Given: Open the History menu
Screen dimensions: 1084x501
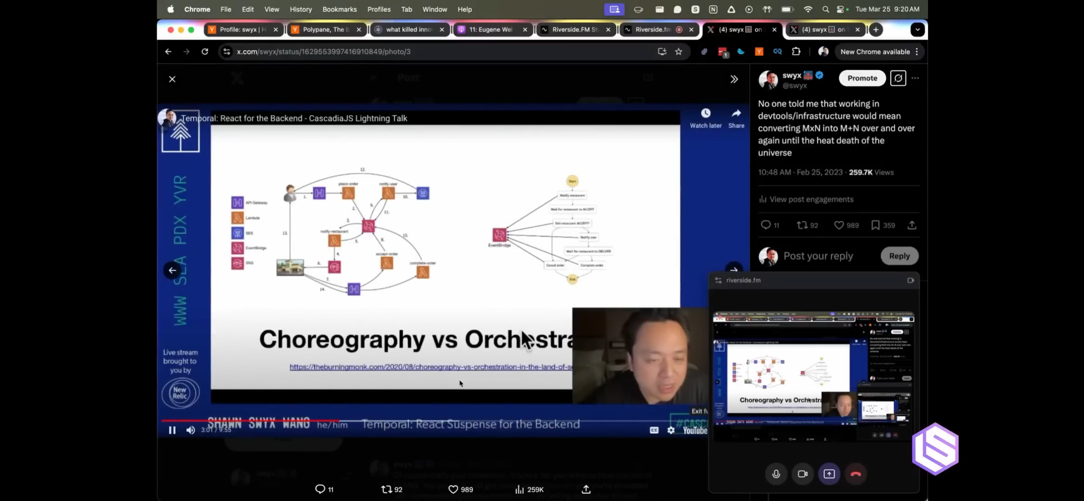Looking at the screenshot, I should [301, 9].
